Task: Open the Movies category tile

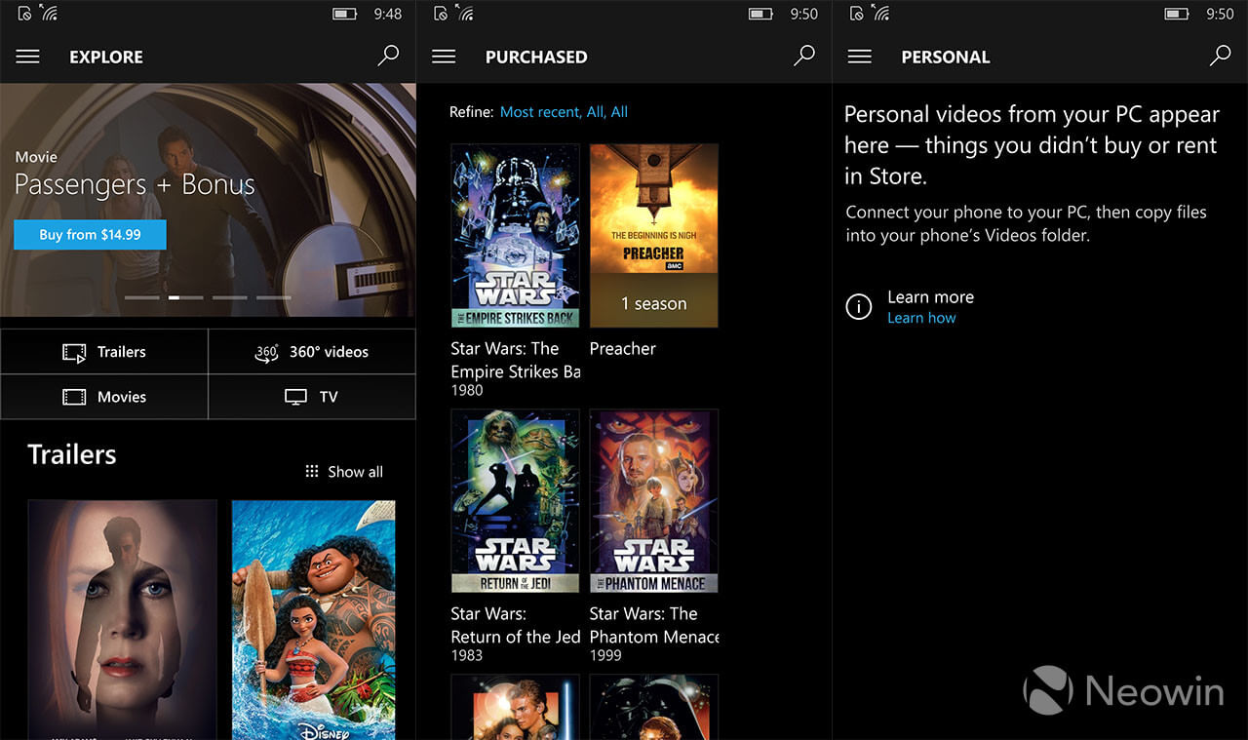Action: tap(104, 397)
